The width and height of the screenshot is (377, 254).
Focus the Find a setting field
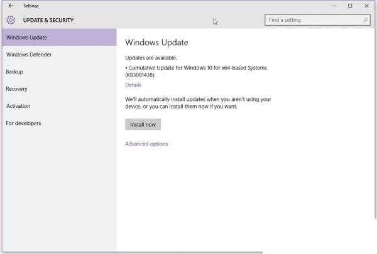[317, 20]
